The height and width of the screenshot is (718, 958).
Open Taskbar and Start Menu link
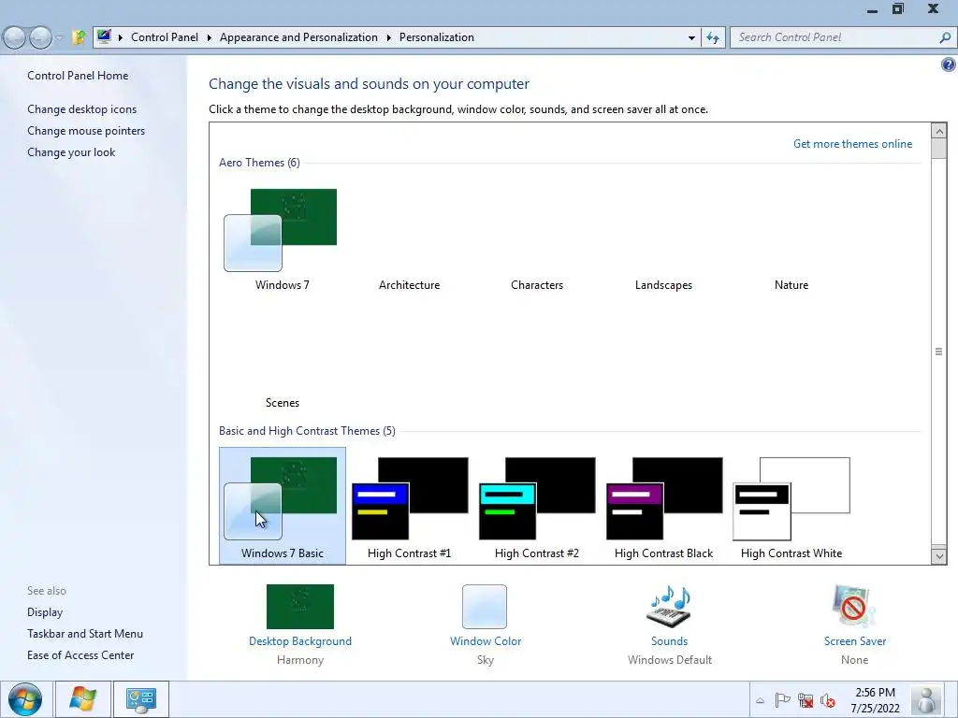tap(85, 634)
